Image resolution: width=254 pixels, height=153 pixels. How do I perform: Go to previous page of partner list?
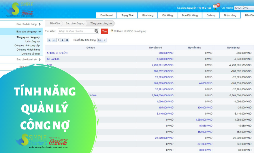tap(54, 40)
